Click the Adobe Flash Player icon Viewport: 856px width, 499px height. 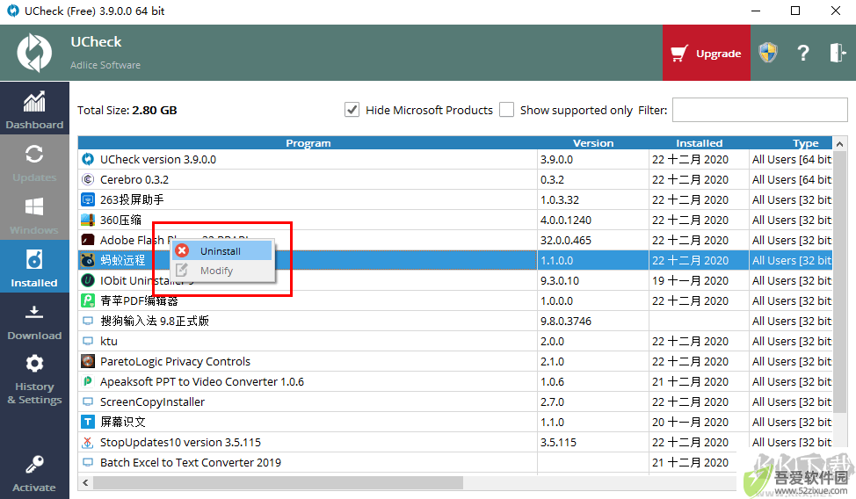point(87,240)
